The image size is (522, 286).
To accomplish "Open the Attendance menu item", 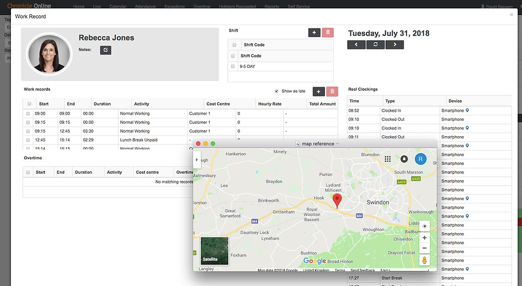I will point(145,6).
